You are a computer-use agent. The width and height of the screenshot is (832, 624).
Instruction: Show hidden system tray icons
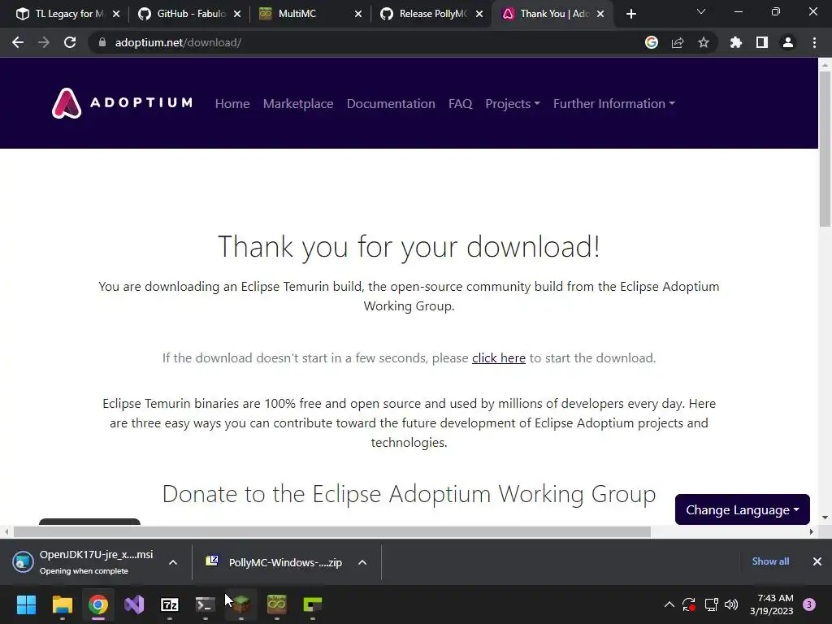click(x=669, y=604)
